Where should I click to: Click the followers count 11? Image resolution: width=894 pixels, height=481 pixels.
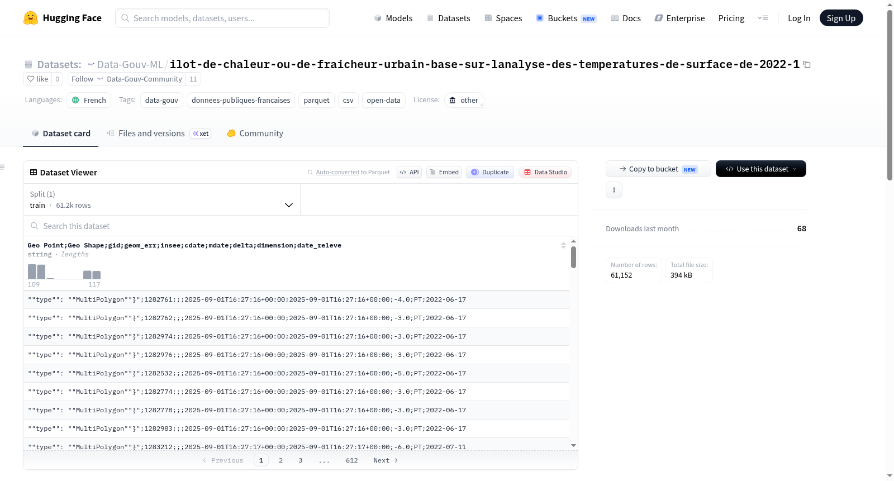click(x=193, y=79)
